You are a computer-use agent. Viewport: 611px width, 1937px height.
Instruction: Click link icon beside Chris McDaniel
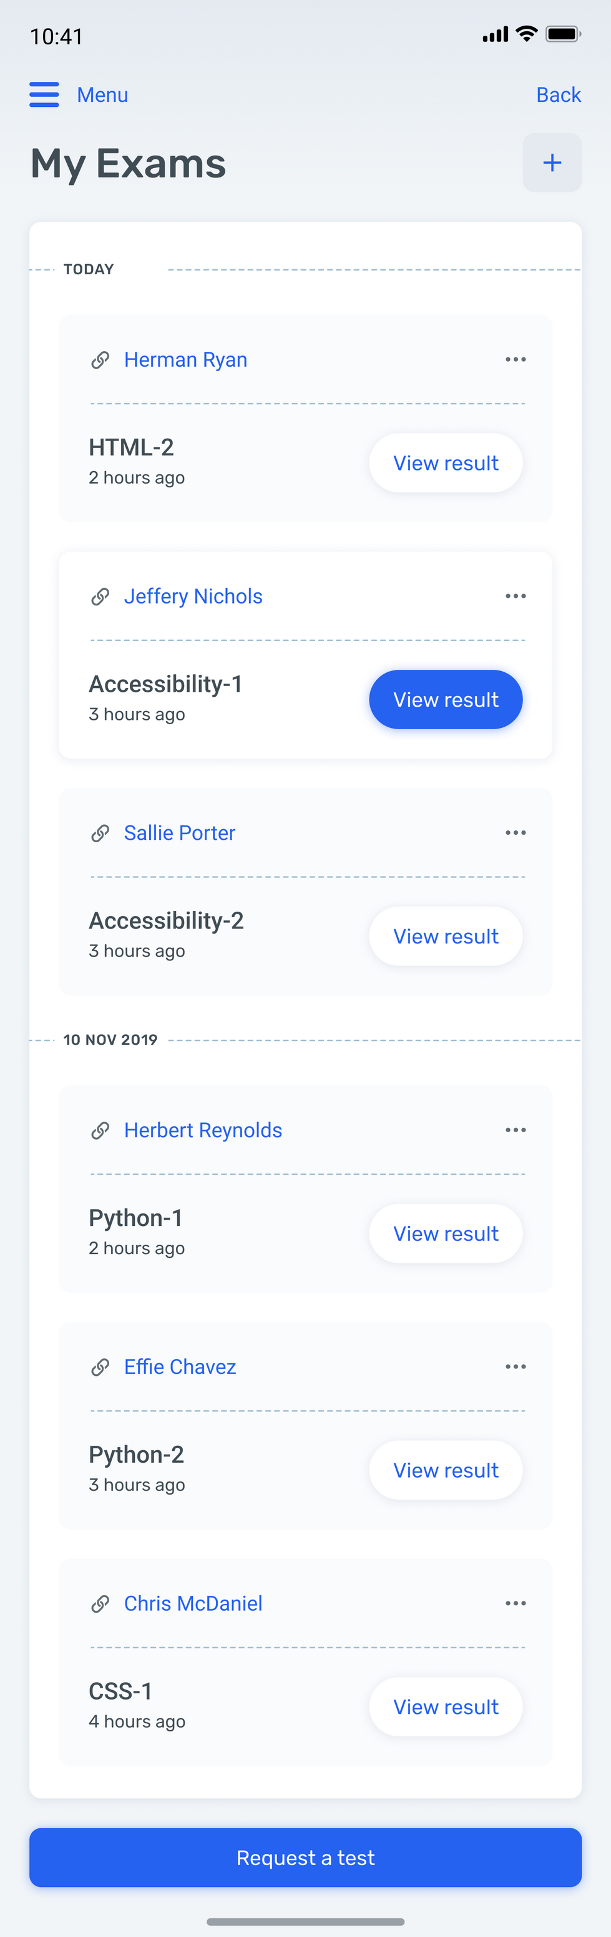(x=100, y=1604)
